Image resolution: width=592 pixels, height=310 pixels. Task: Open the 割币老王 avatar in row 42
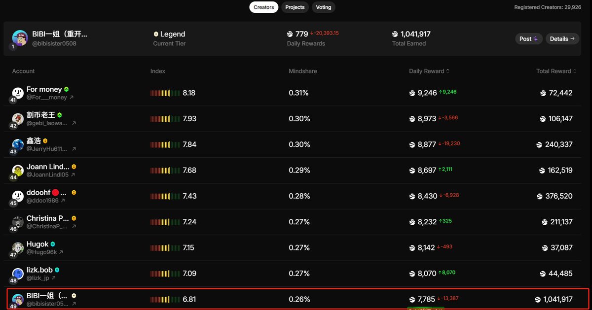pos(18,118)
